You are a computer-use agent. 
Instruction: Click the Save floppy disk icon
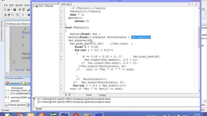tap(15, 10)
